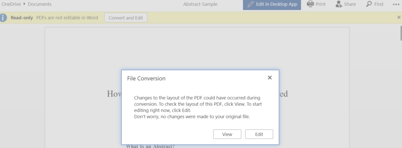402x148 pixels.
Task: Select the Print label in the command bar
Action: point(321,4)
